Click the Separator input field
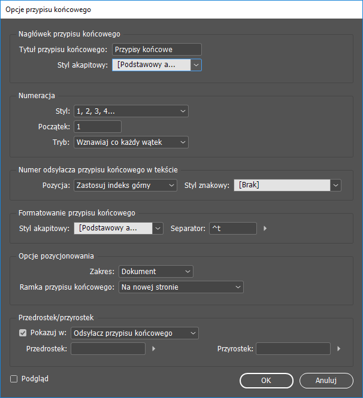 pyautogui.click(x=233, y=229)
